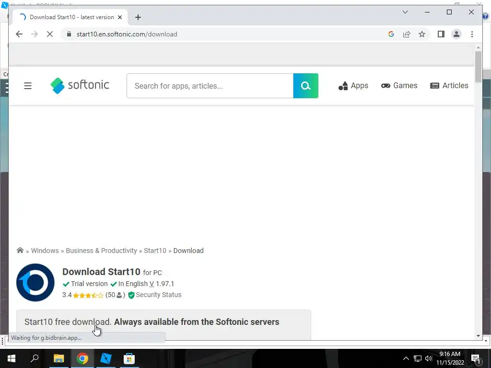View site security lock info
This screenshot has width=491, height=368.
click(69, 34)
